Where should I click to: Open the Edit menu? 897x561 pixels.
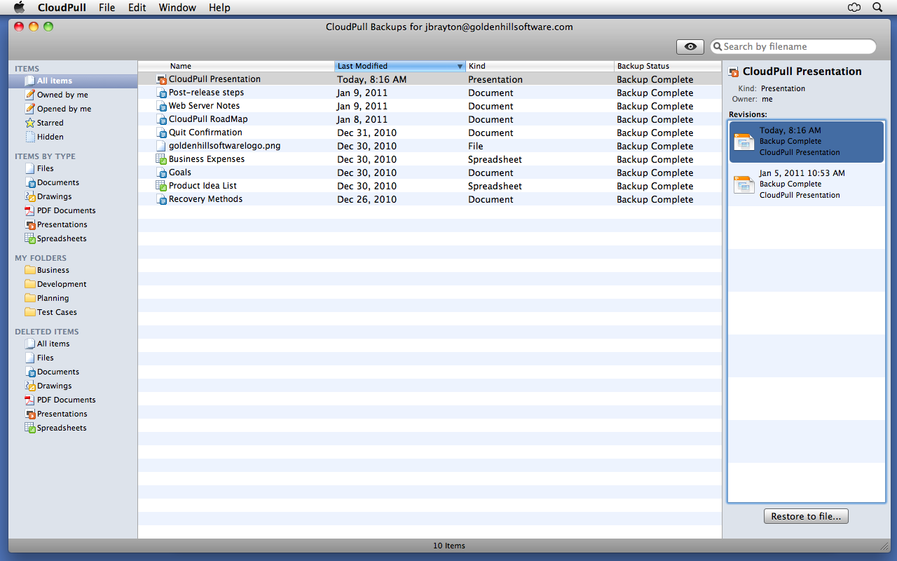click(x=137, y=8)
